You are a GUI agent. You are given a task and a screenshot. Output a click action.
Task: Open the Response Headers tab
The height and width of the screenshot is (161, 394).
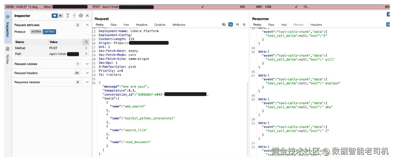(x=316, y=25)
